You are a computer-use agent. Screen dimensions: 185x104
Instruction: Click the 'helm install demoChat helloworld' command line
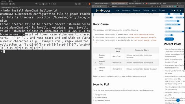pyautogui.click(x=30, y=10)
